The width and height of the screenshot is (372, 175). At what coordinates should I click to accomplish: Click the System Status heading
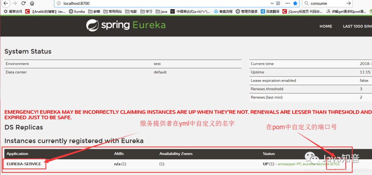point(28,51)
